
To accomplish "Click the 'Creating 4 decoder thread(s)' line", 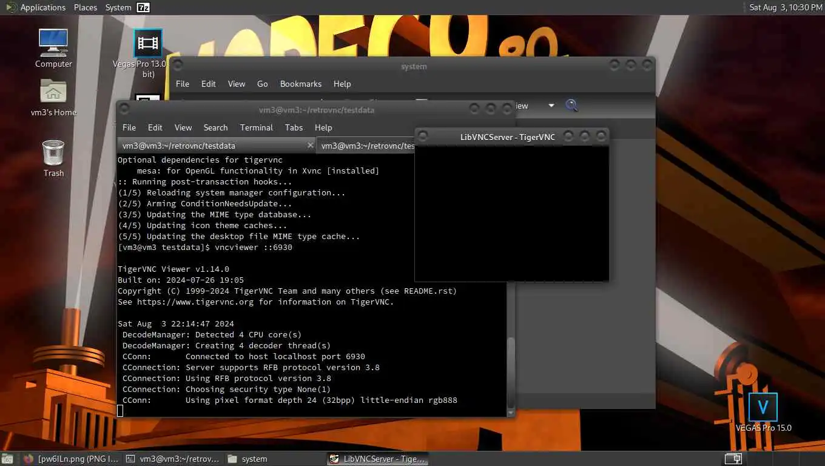I will [x=226, y=346].
